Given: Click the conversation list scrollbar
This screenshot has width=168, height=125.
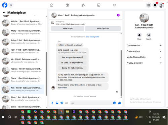Looking at the screenshot, I should (46, 74).
